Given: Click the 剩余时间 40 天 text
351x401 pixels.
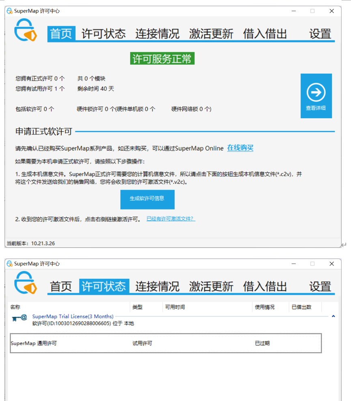Looking at the screenshot, I should [96, 89].
